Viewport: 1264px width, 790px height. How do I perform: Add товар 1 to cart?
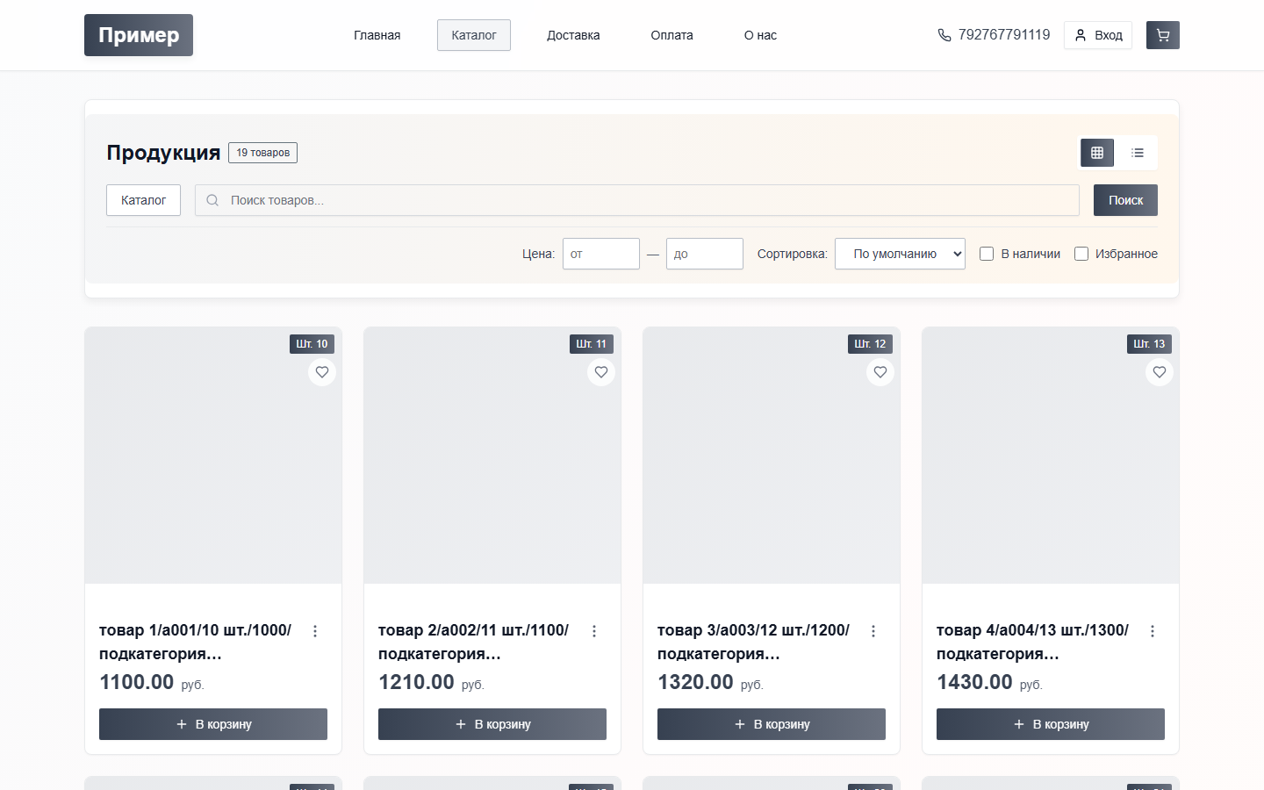[213, 724]
